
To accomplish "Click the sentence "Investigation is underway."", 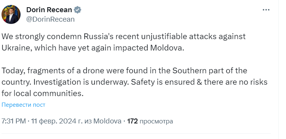I will pos(81,82).
